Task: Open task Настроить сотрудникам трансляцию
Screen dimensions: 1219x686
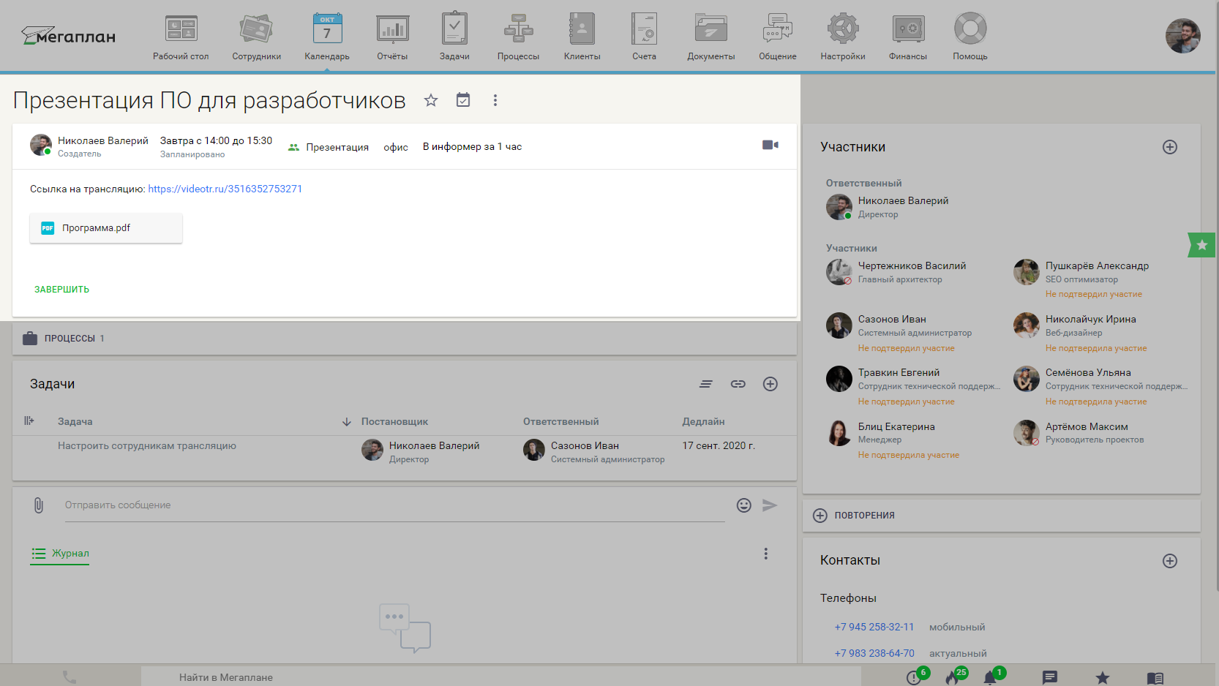Action: click(147, 446)
